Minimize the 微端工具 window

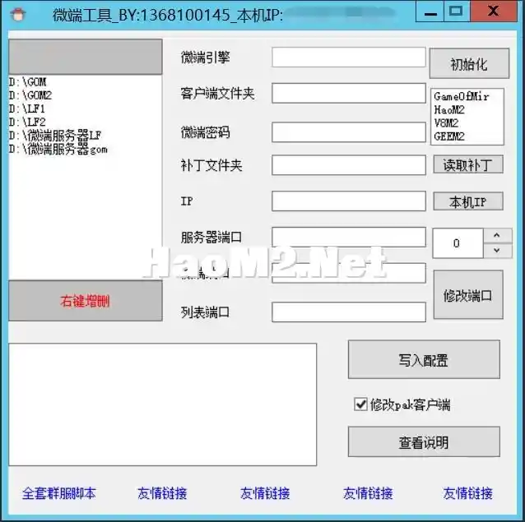coord(430,12)
